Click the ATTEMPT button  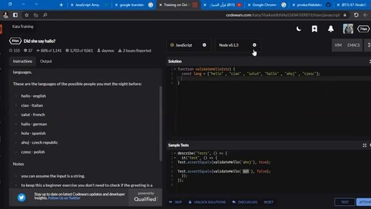364,202
